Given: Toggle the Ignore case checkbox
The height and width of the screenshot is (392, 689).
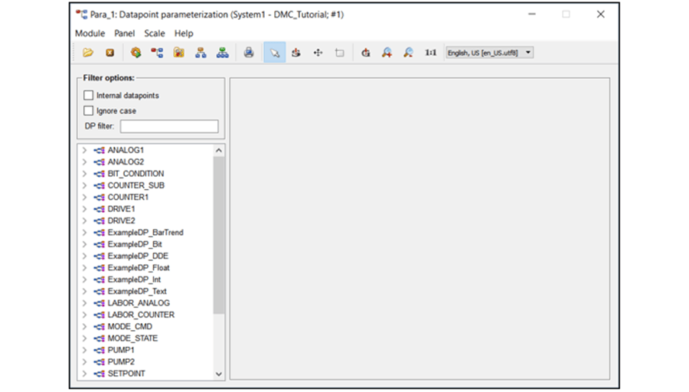Looking at the screenshot, I should [x=88, y=111].
